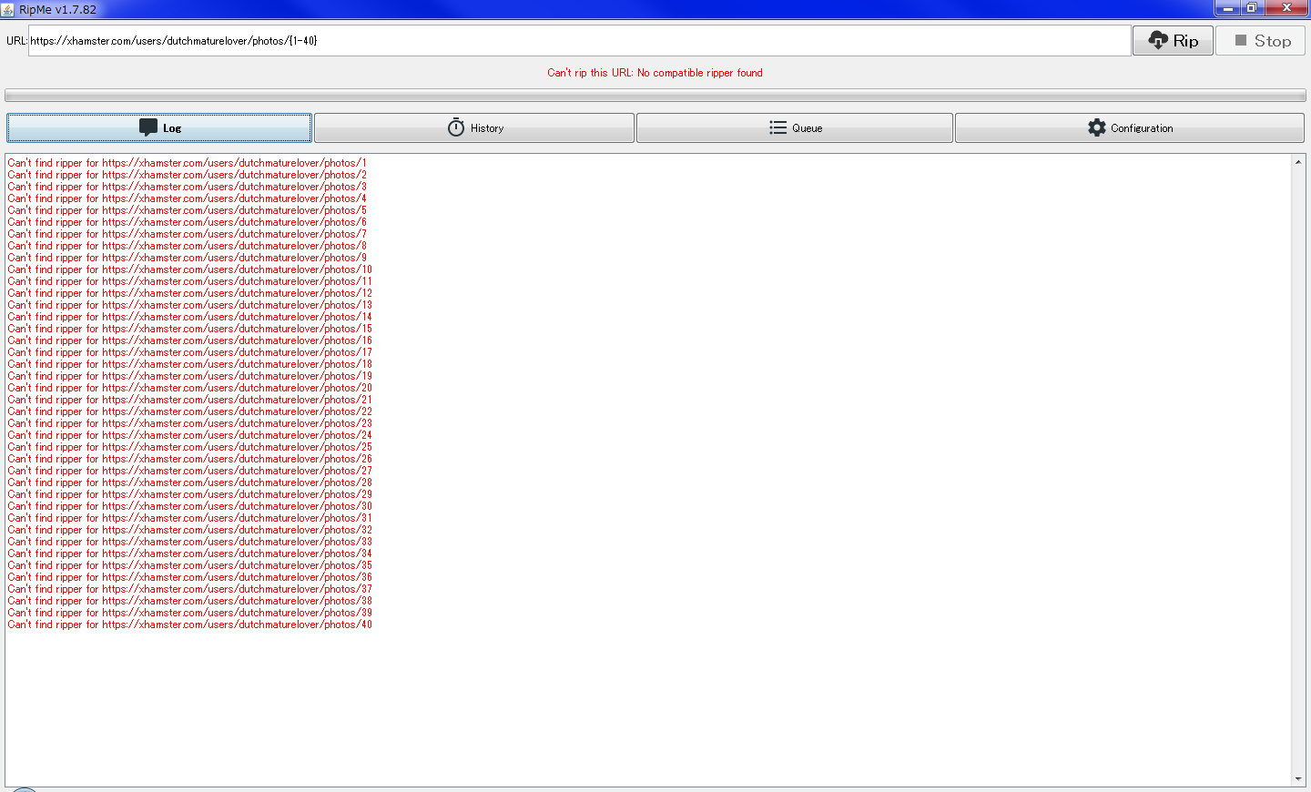Click the log entry for photos/1

point(188,162)
